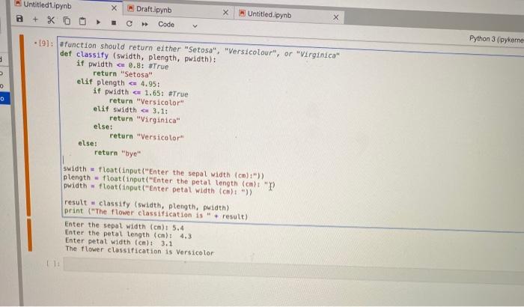Run the selected cell

[98, 22]
